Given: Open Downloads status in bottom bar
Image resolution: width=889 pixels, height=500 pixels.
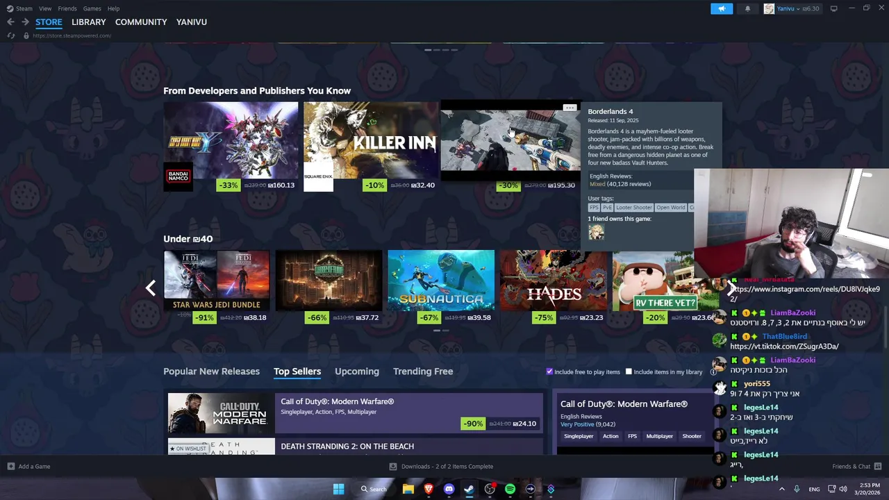Looking at the screenshot, I should coord(441,467).
